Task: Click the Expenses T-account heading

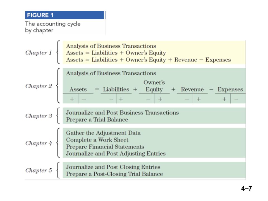Action: click(230, 89)
